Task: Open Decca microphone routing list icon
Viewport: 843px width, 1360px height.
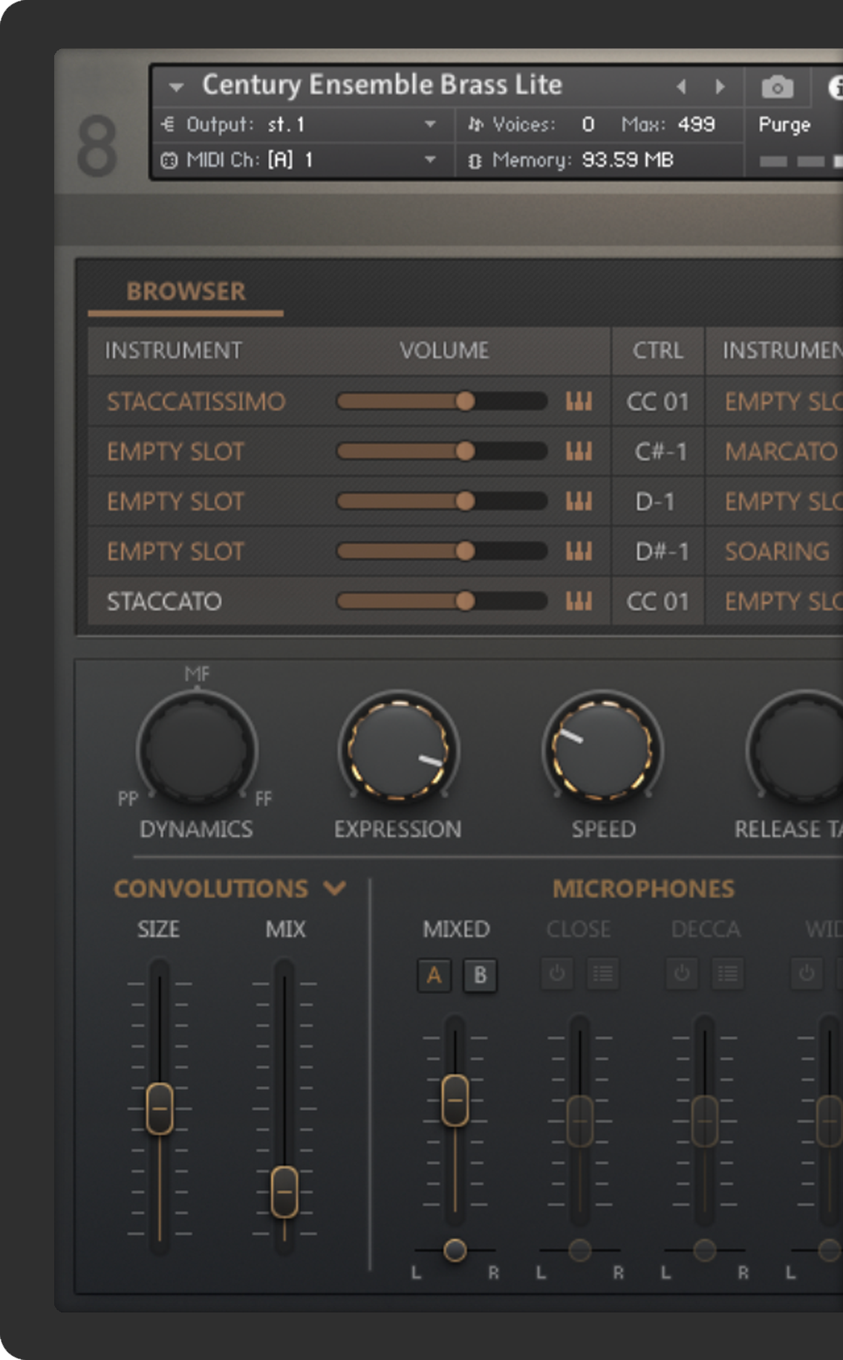Action: [727, 974]
